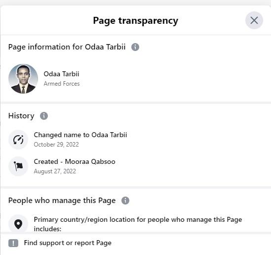This screenshot has height=255, width=271.
Task: Click the name change history icon
Action: point(18,140)
